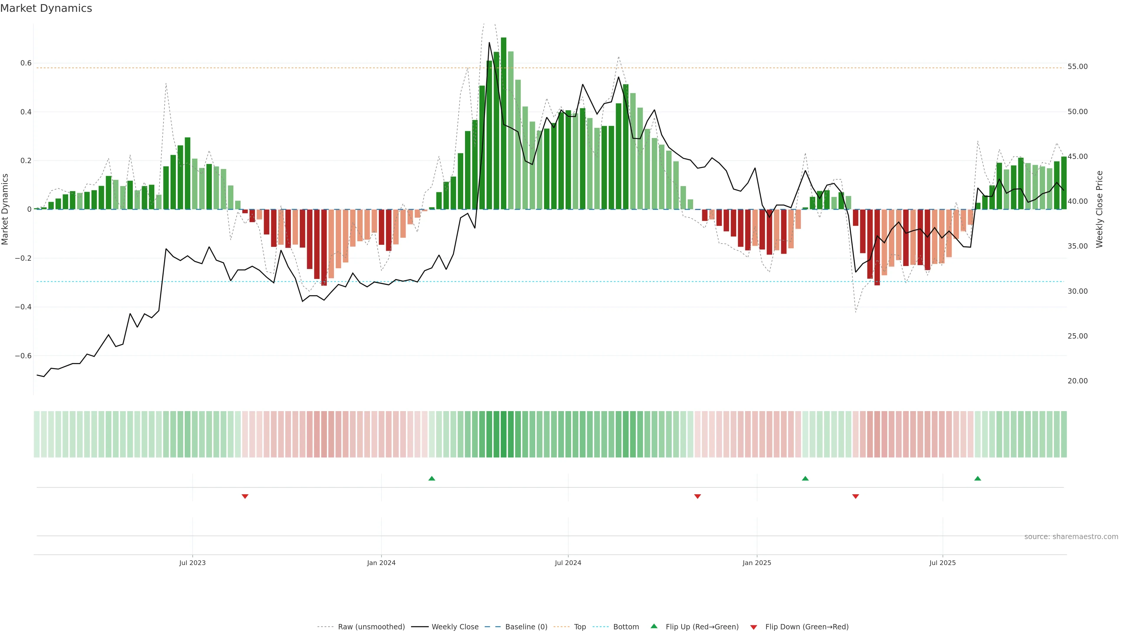Click the Flip Down marker after Jul 2023
Screen dimensions: 1133x637
245,496
